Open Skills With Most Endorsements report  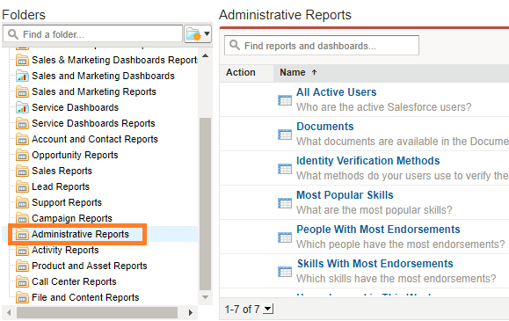[x=374, y=264]
